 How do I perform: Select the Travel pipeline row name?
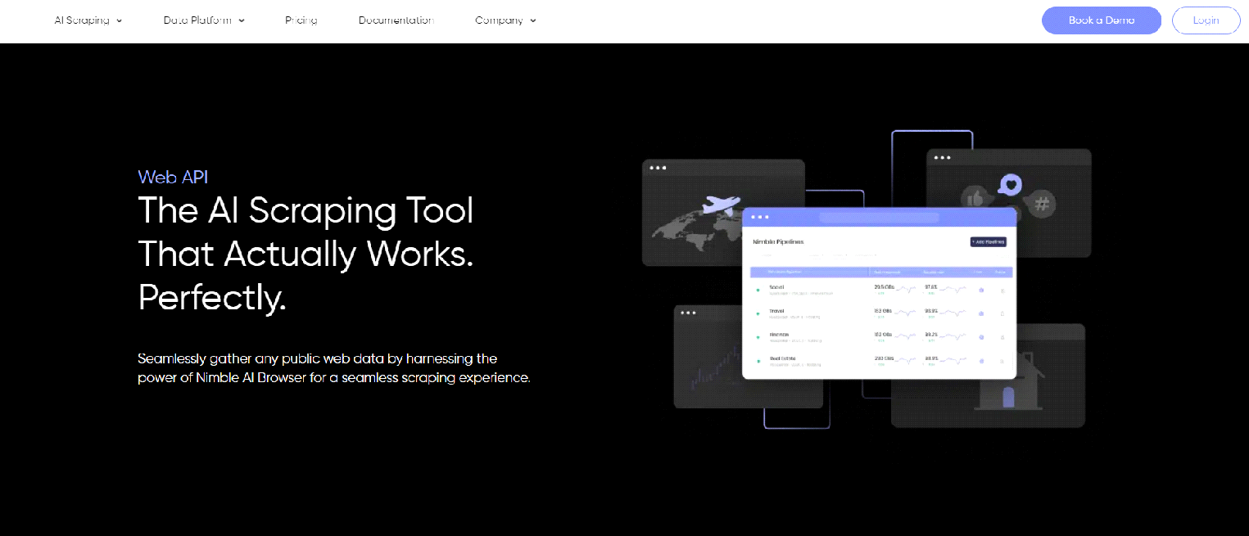pos(777,311)
